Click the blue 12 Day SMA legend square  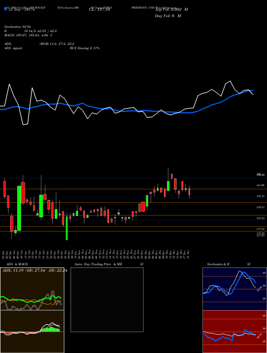[5, 9]
